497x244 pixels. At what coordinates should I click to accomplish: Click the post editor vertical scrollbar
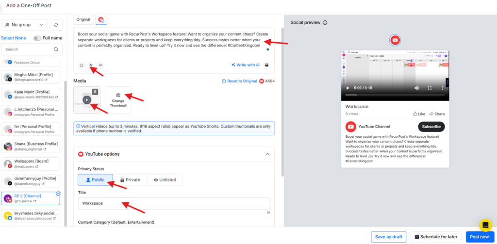tap(282, 102)
